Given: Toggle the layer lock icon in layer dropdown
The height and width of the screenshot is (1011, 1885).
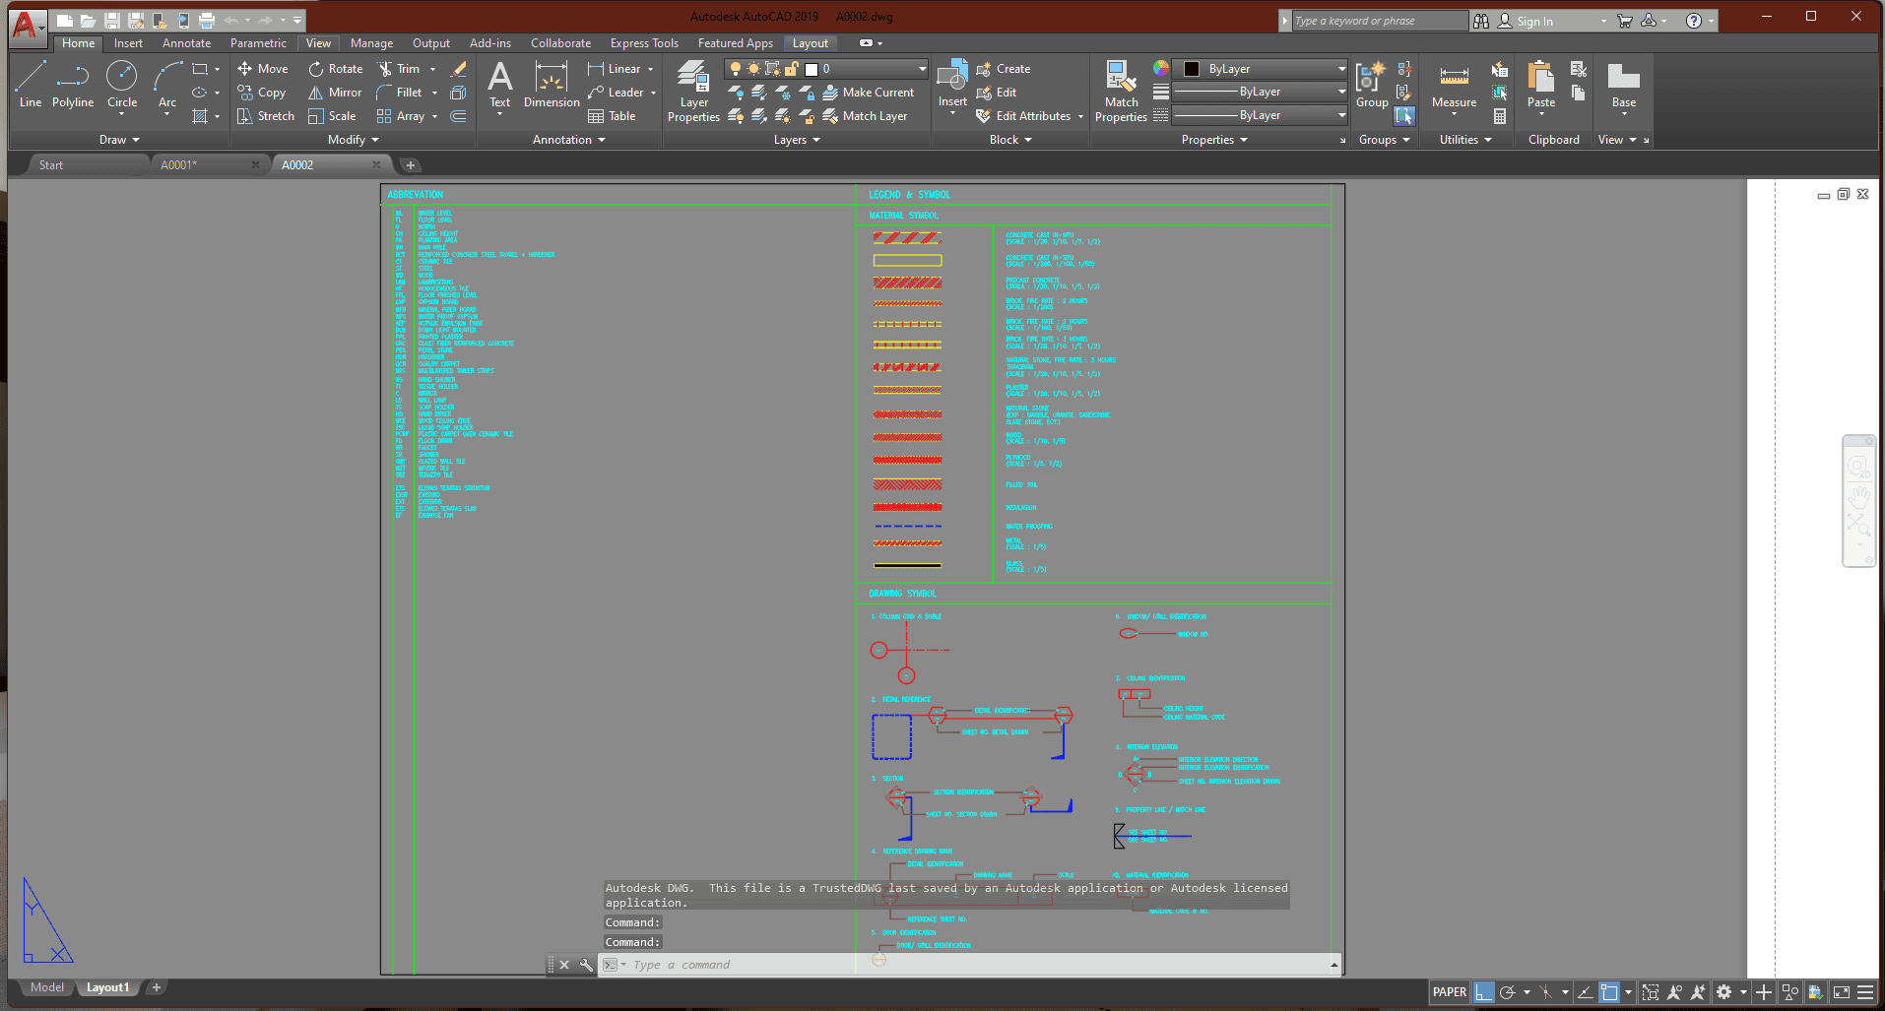Looking at the screenshot, I should coord(791,69).
